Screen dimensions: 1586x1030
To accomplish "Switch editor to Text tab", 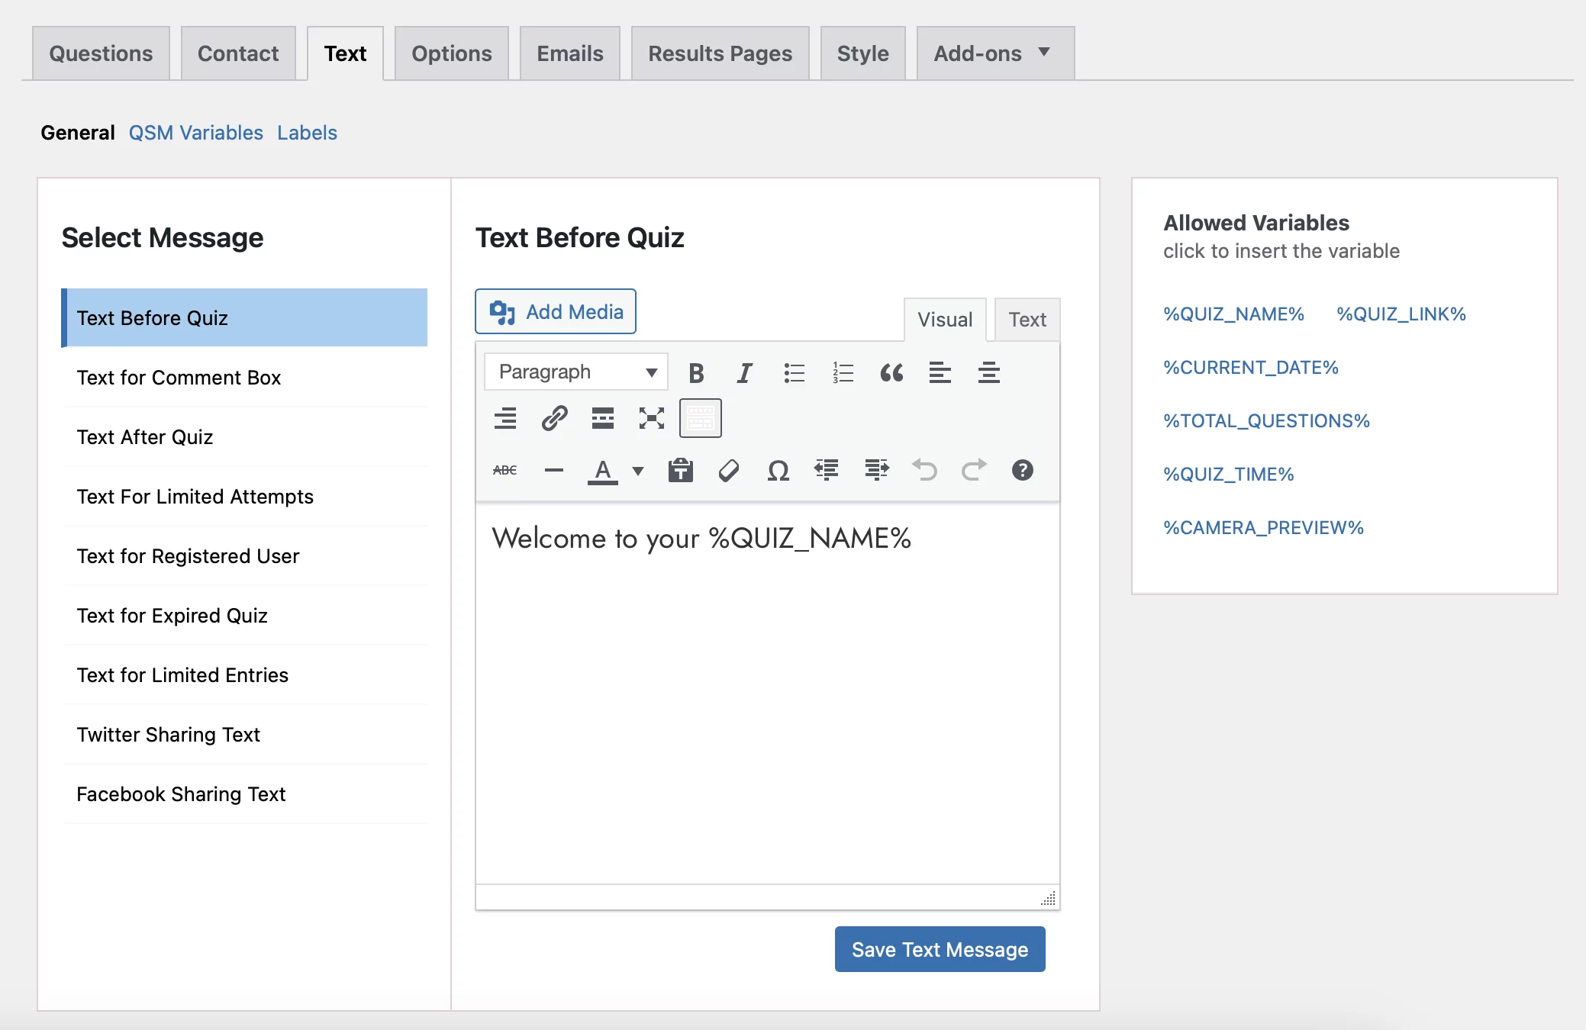I will pyautogui.click(x=1027, y=320).
